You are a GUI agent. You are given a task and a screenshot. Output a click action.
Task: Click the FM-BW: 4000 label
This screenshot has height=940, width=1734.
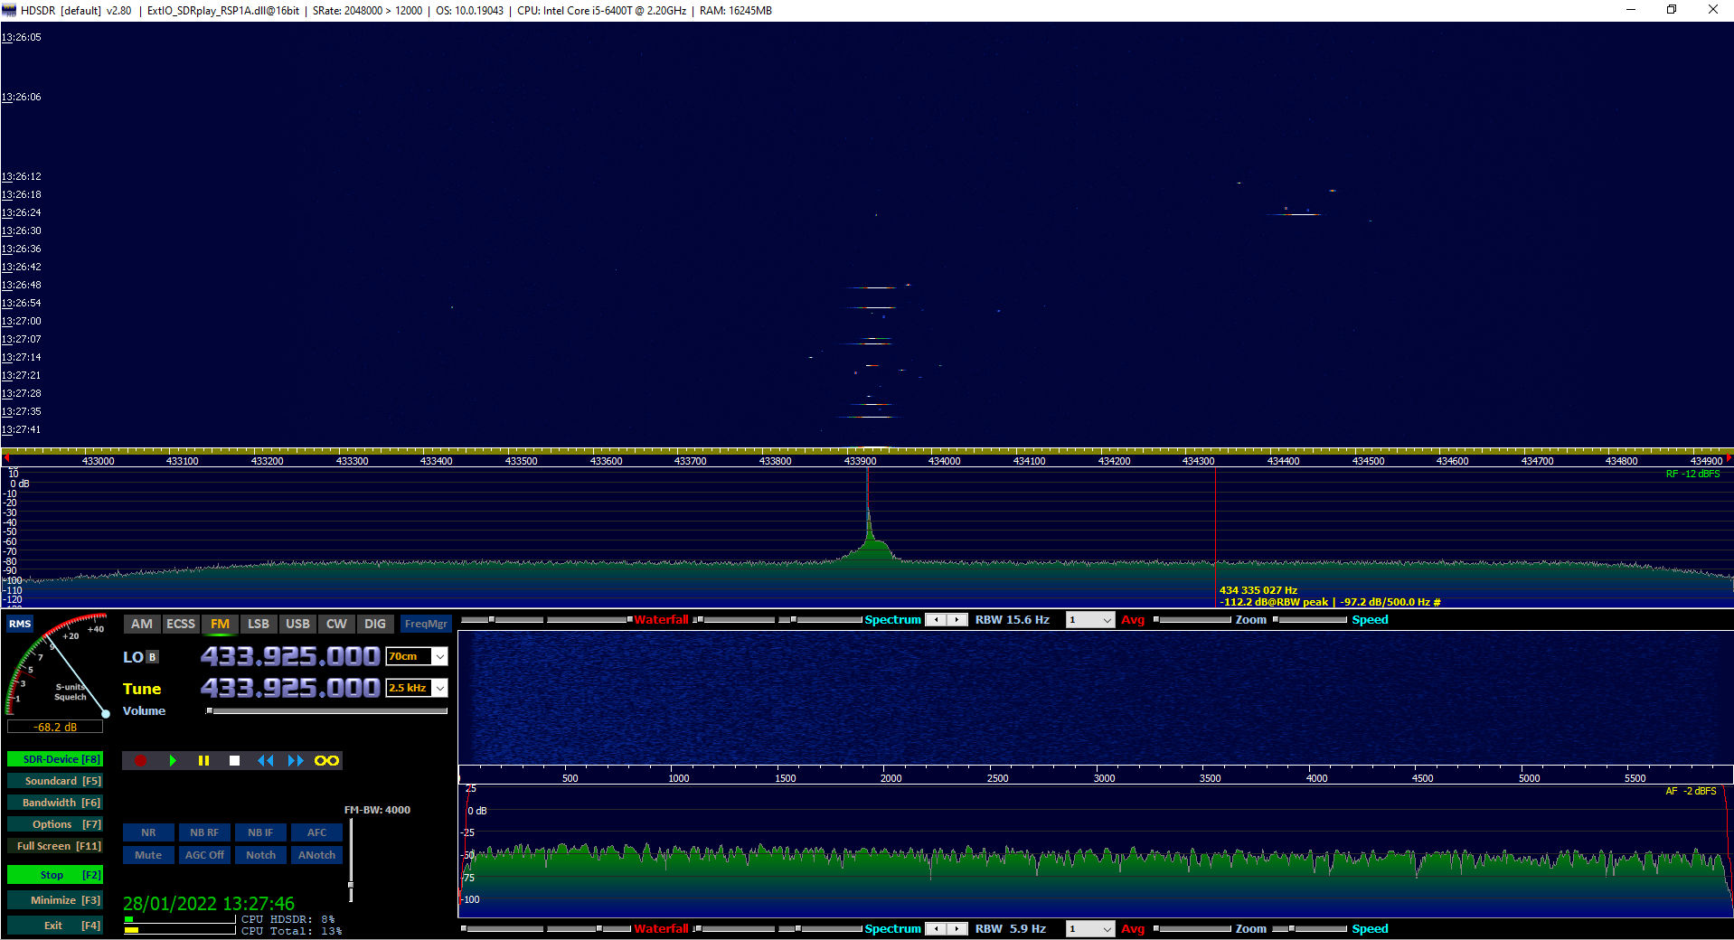(x=377, y=810)
